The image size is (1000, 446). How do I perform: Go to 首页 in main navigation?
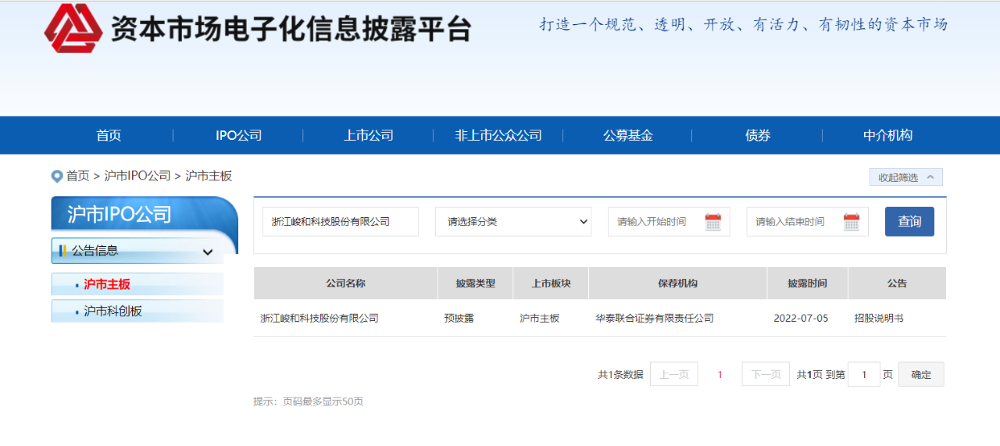coord(109,135)
